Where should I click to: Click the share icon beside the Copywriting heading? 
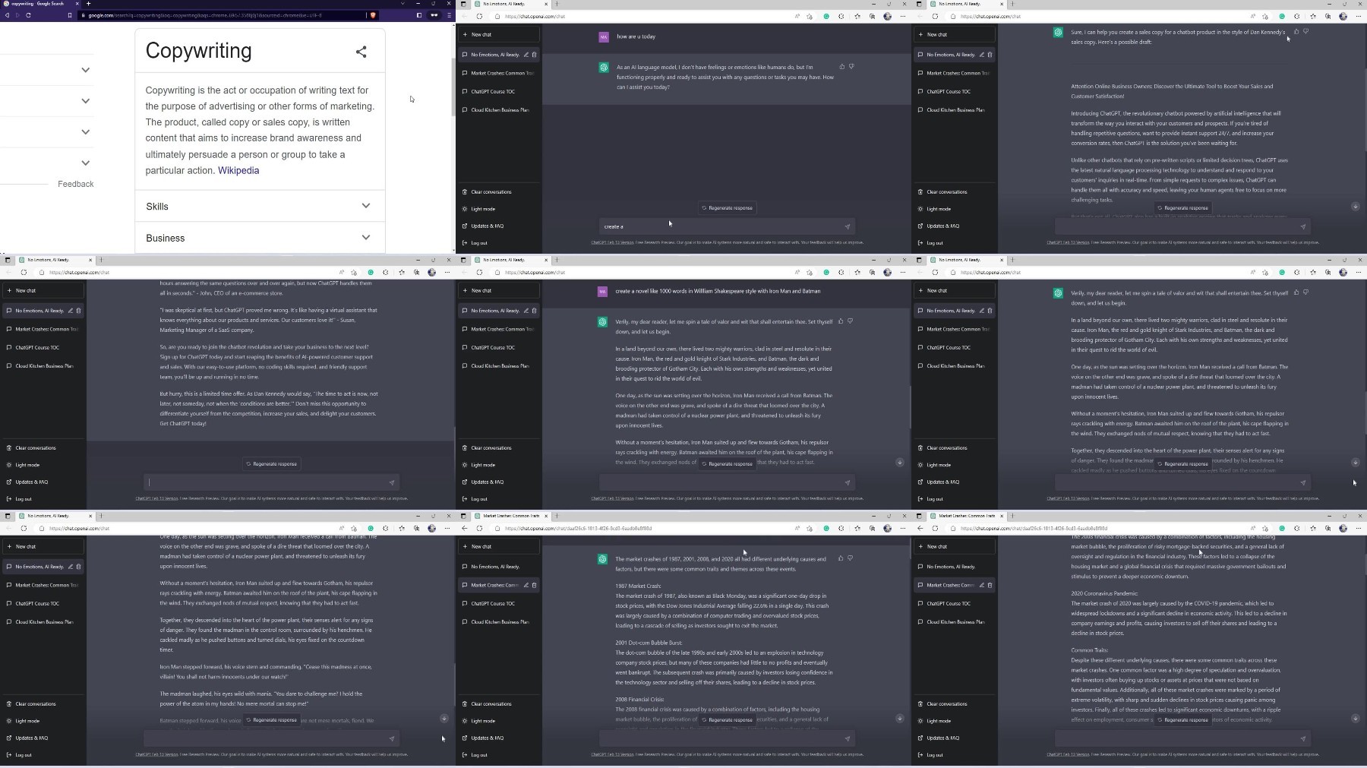pos(361,52)
